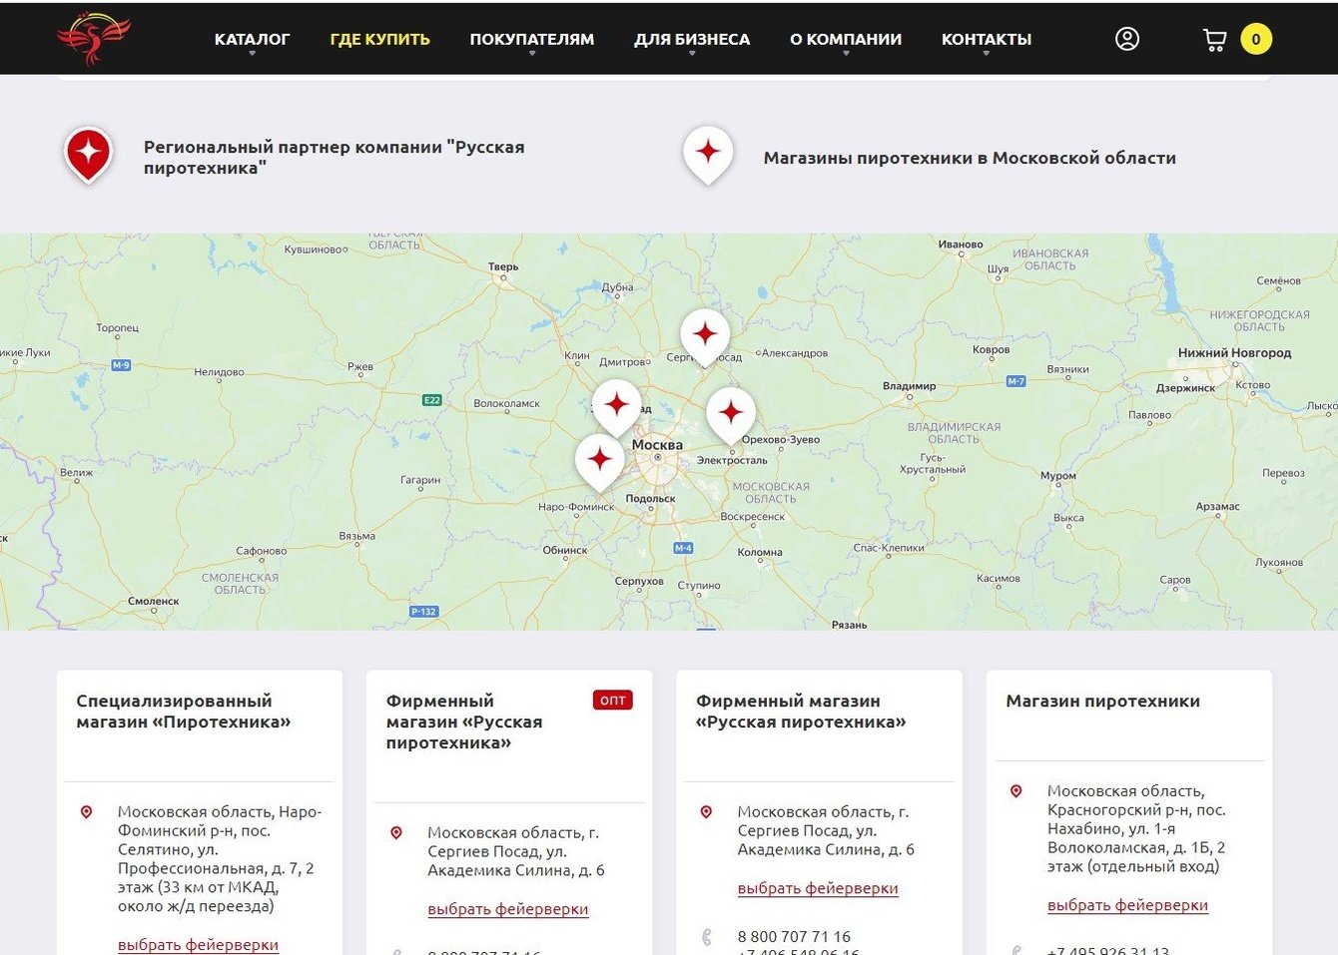Follow «выбрать фейерверки» in the ОПТ card
1338x955 pixels.
point(508,909)
